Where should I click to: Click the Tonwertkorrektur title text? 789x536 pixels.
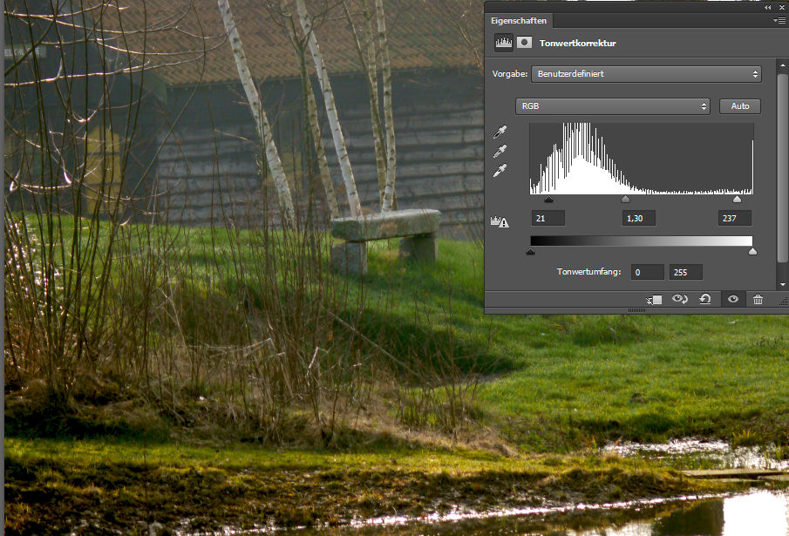(578, 44)
